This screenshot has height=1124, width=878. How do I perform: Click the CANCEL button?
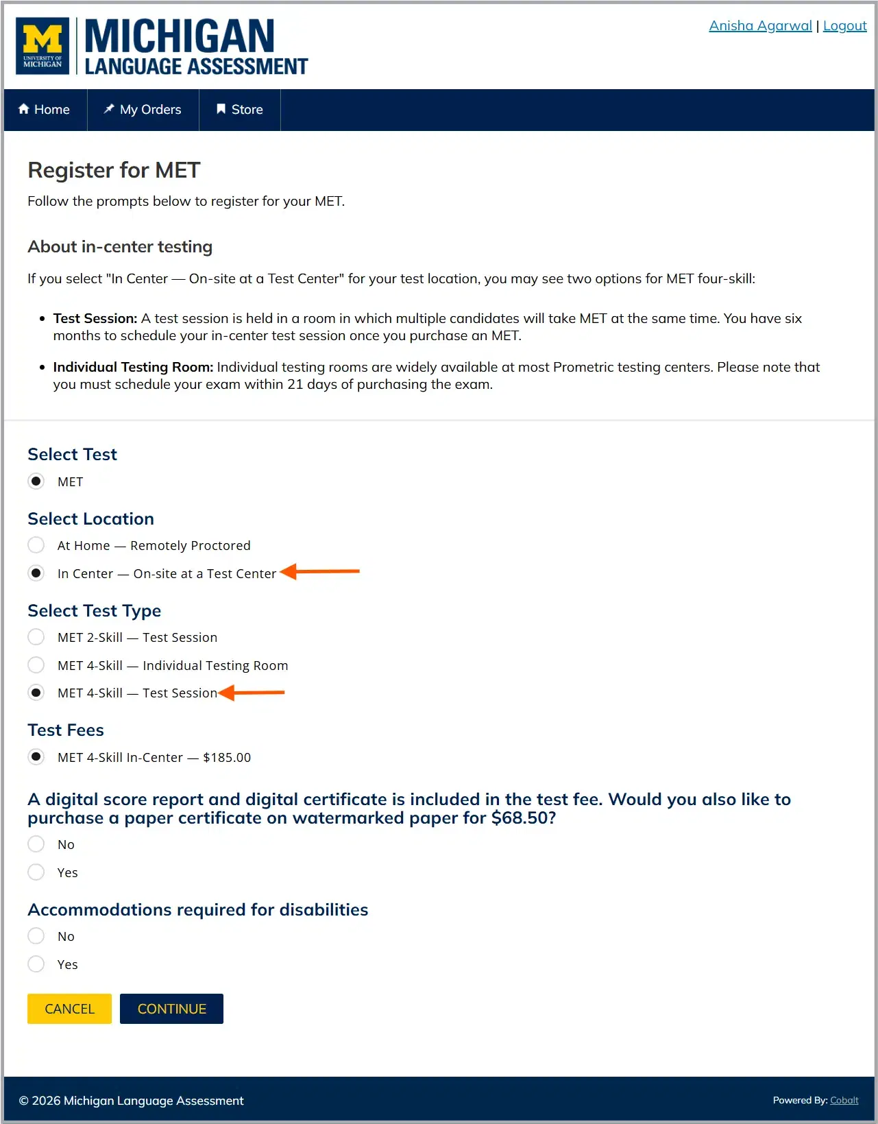[69, 1008]
